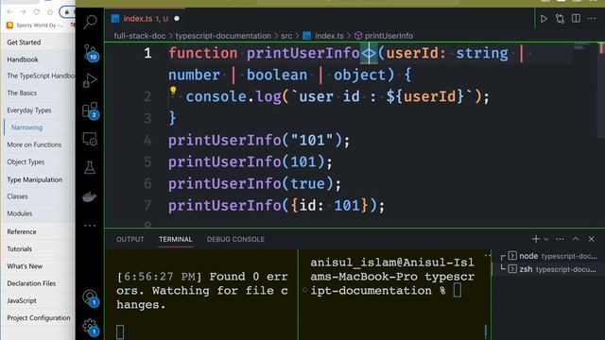
Task: Run the TypeScript file with play button
Action: [544, 19]
